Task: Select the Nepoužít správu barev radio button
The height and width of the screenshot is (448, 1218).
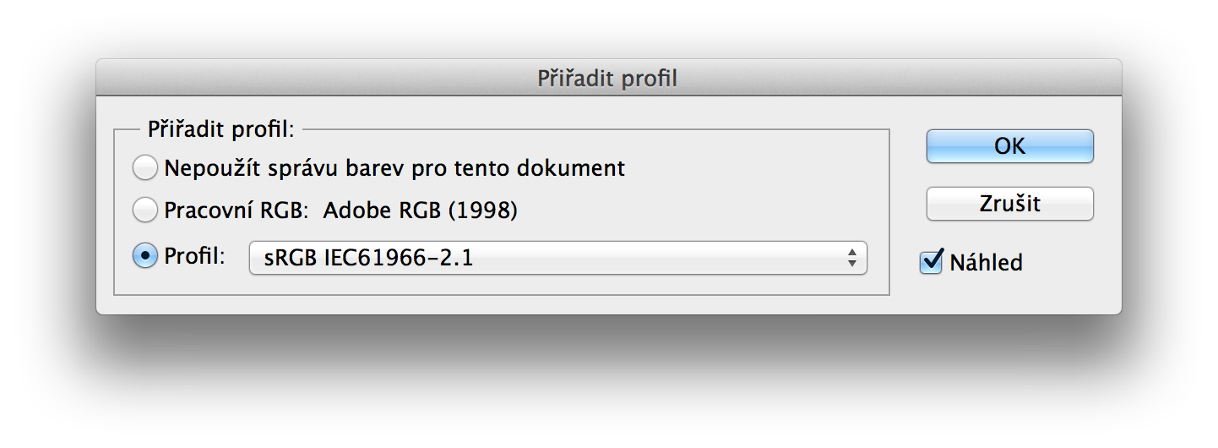Action: tap(145, 167)
